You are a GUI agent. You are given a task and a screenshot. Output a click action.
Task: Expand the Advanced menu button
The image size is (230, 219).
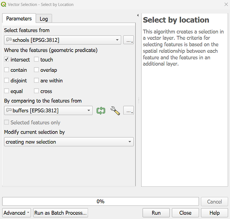click(x=16, y=213)
